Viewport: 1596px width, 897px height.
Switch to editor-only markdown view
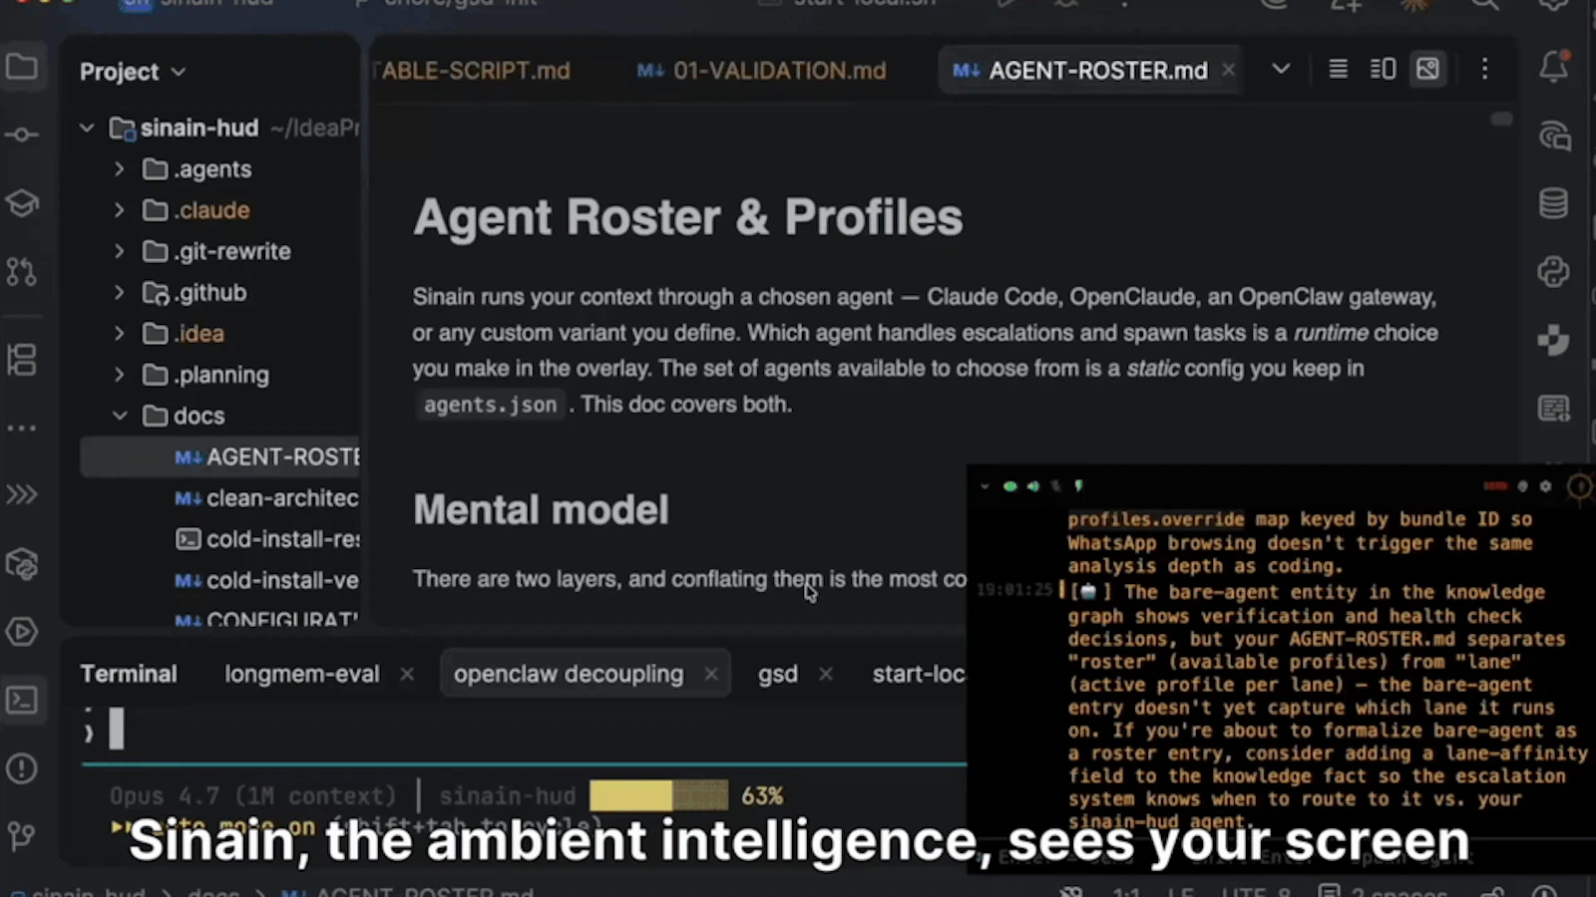[1339, 69]
